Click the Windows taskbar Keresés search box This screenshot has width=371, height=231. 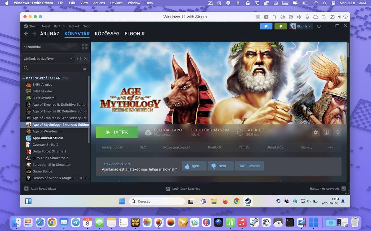[157, 201]
